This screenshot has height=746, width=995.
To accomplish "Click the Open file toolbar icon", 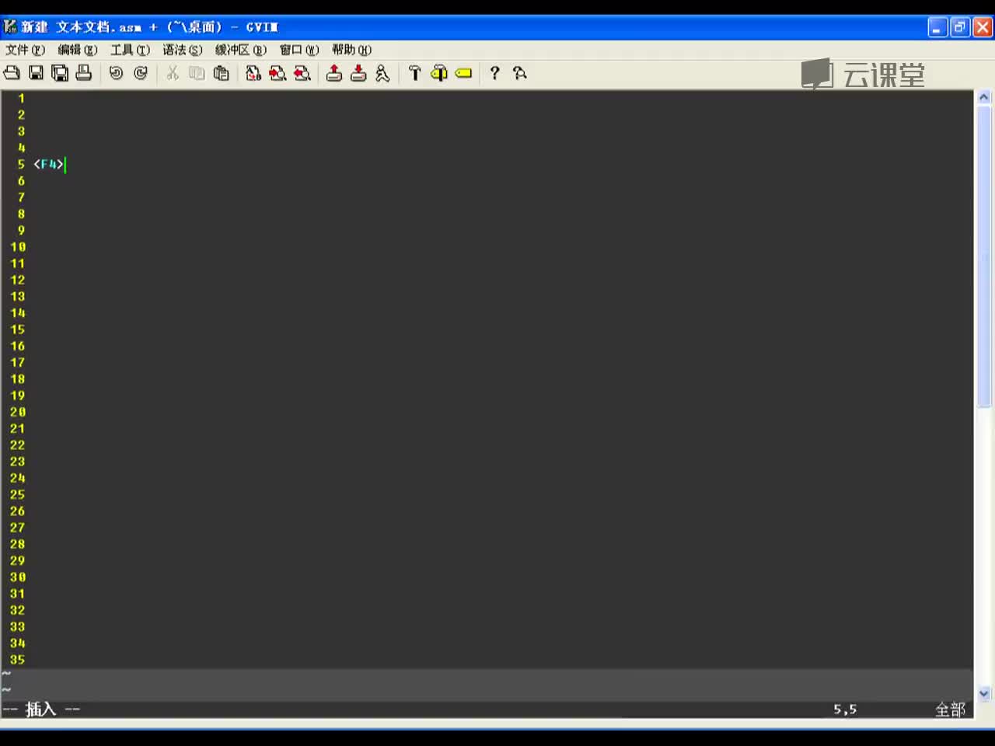I will click(12, 73).
